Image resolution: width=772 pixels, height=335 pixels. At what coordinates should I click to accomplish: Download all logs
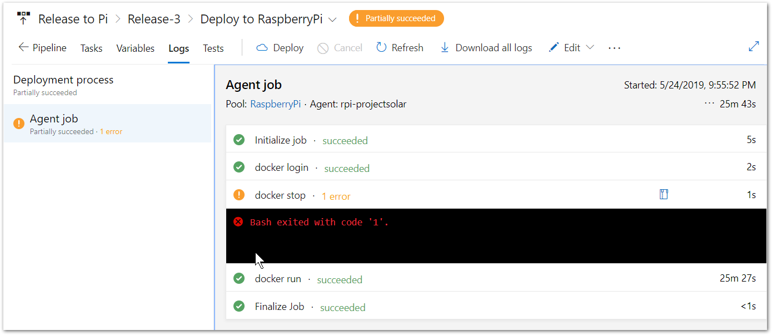[x=486, y=48]
